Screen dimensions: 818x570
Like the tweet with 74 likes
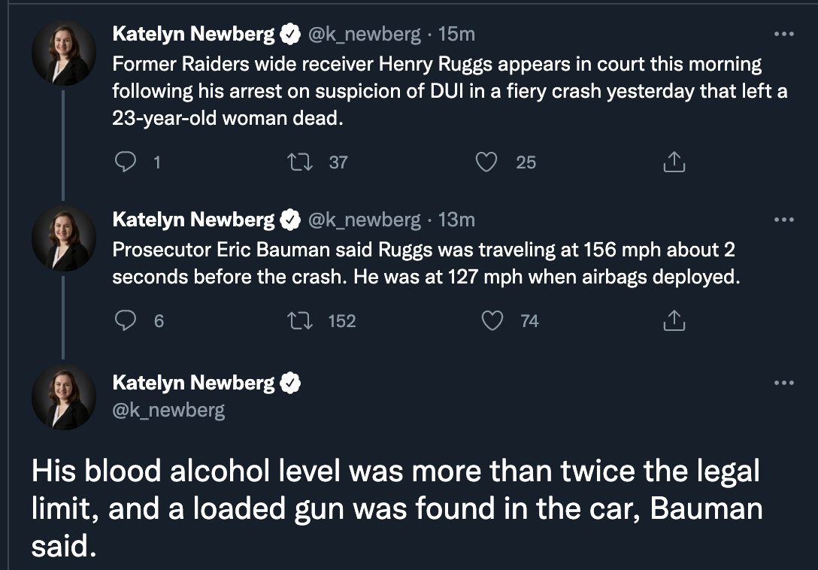coord(492,321)
